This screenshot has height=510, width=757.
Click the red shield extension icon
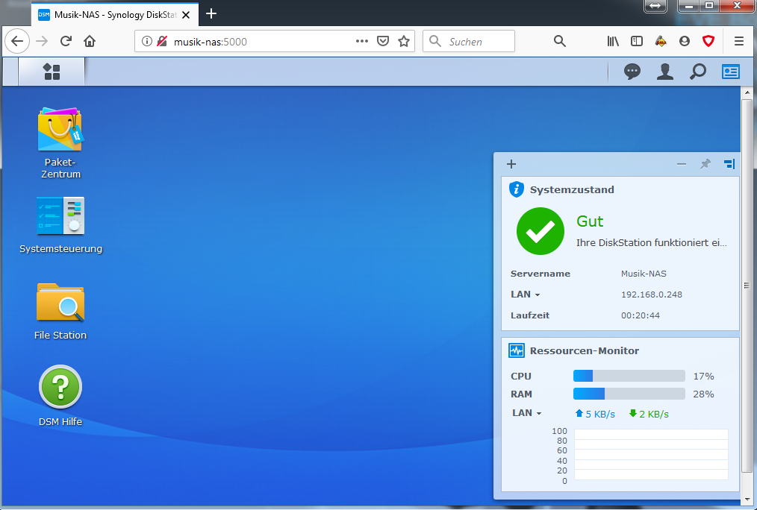[708, 42]
